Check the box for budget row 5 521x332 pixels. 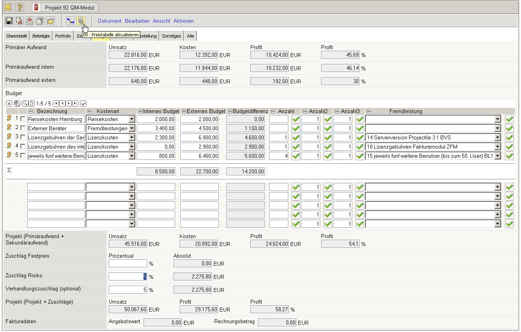click(x=23, y=156)
